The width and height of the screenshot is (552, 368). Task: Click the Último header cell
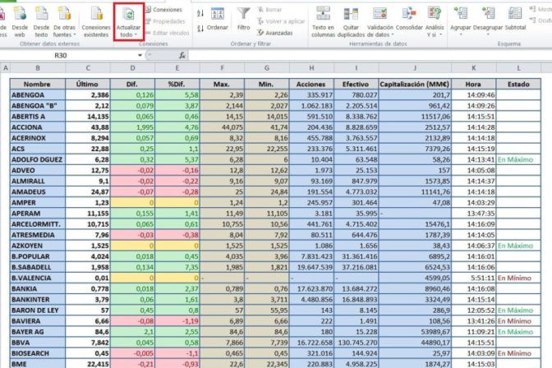coord(88,84)
